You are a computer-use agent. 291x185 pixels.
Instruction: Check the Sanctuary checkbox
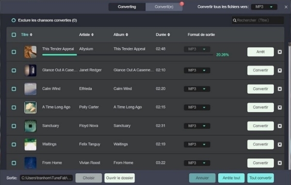click(14, 126)
